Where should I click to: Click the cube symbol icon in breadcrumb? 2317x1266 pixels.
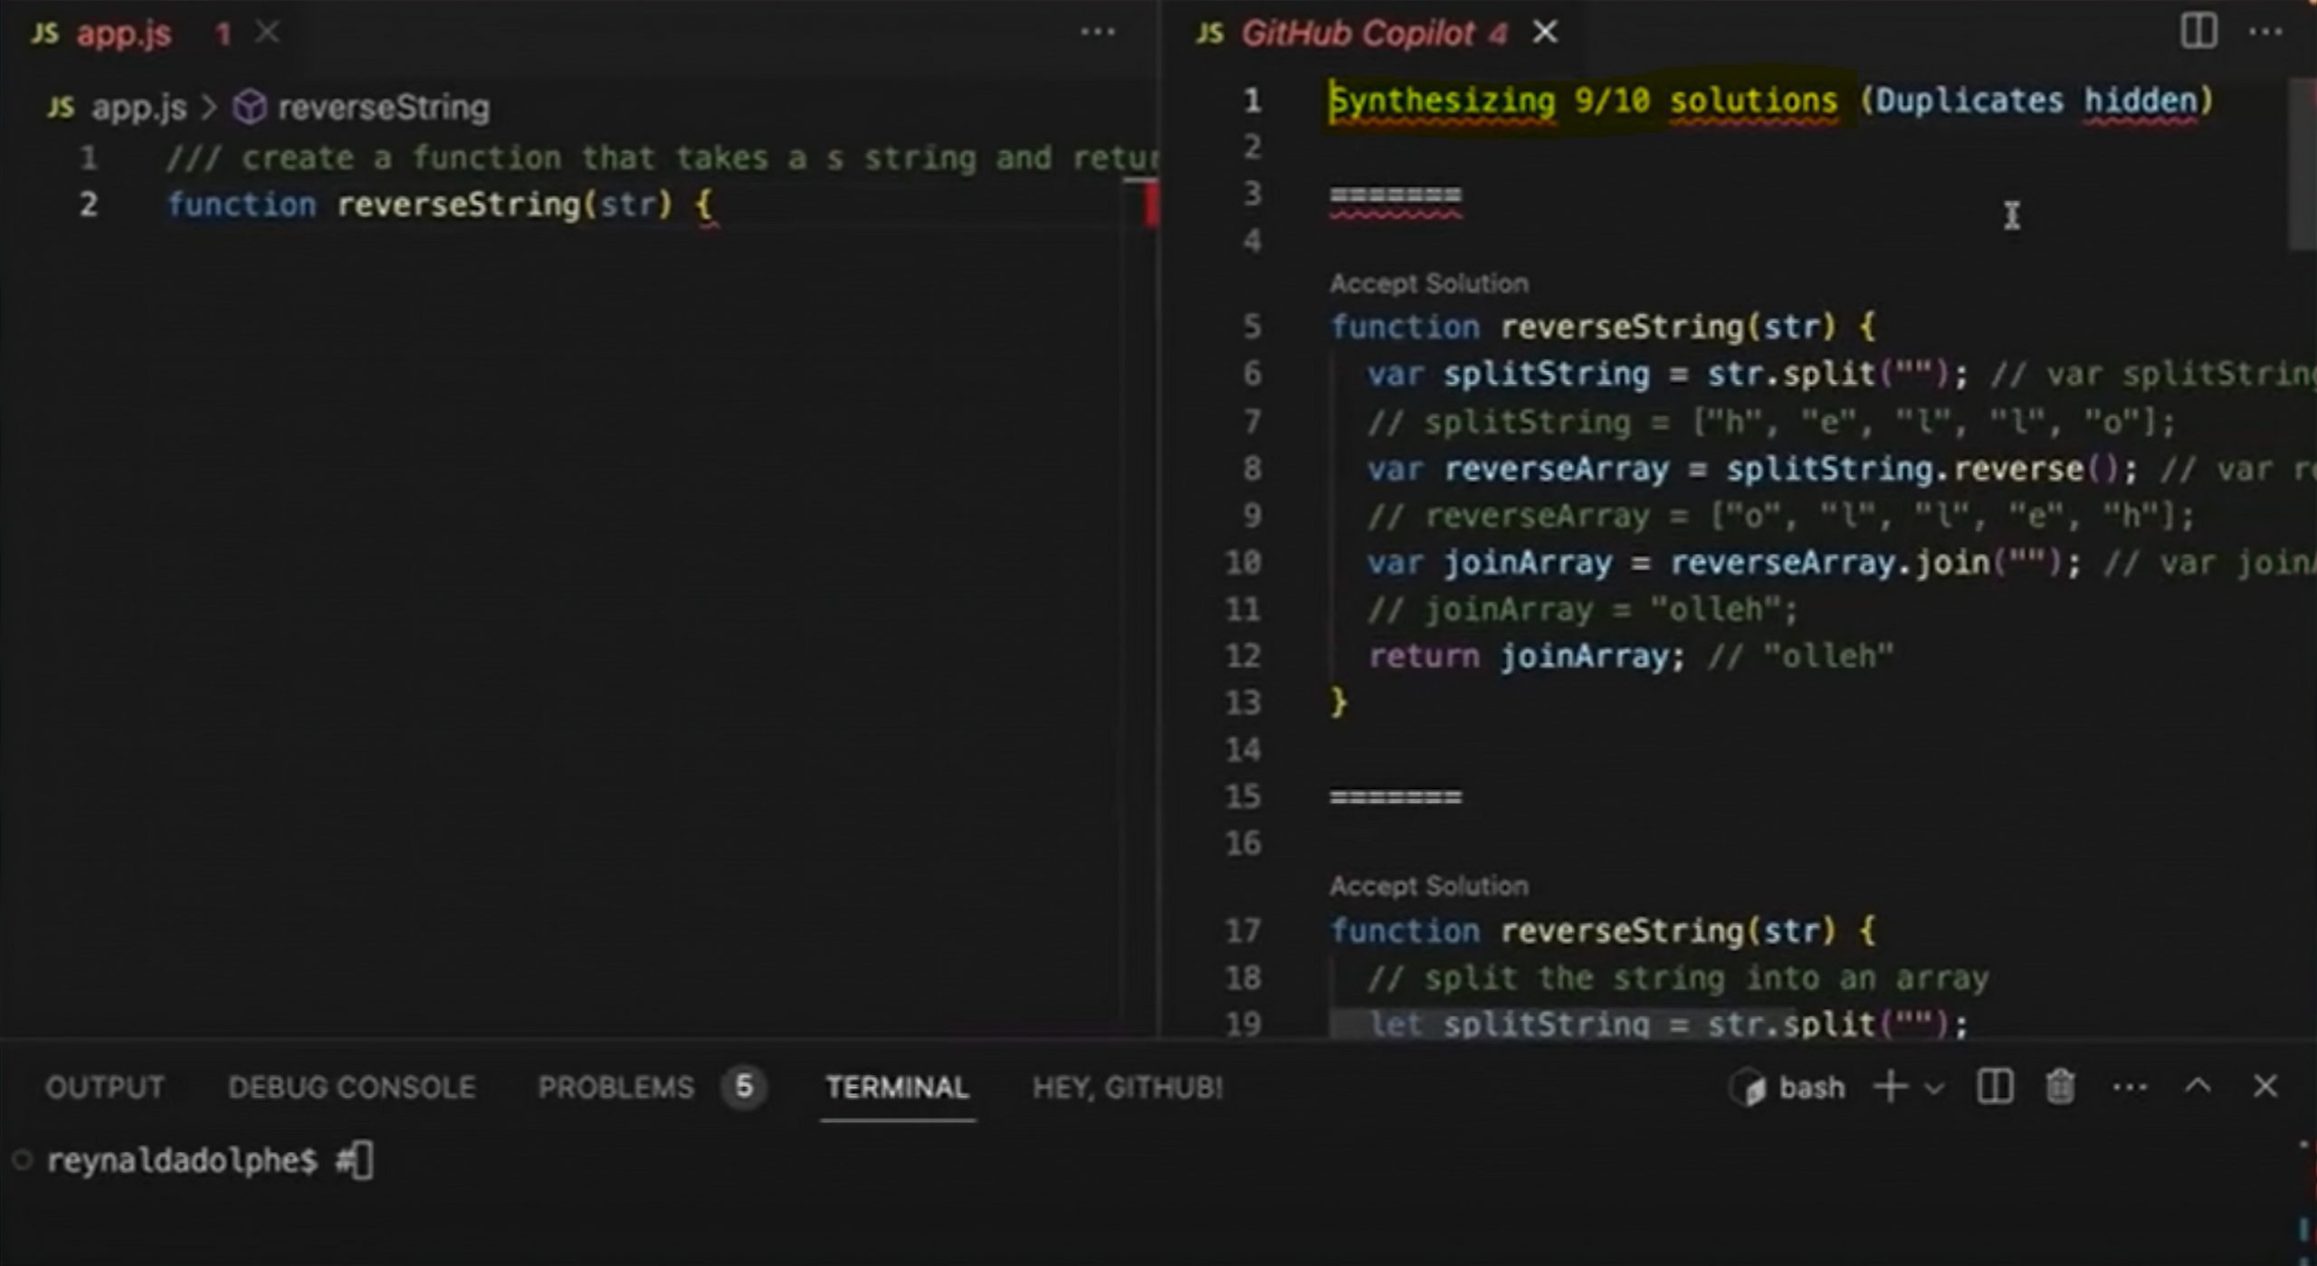pyautogui.click(x=250, y=108)
